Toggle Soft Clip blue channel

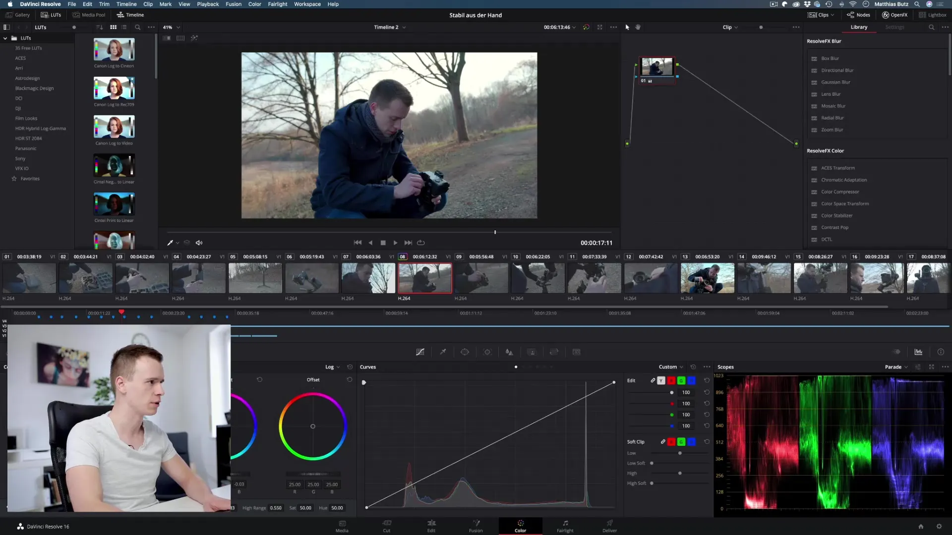692,442
